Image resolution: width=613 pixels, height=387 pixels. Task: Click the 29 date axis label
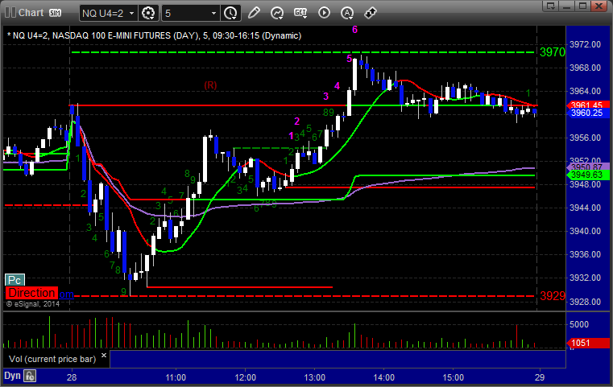click(540, 377)
